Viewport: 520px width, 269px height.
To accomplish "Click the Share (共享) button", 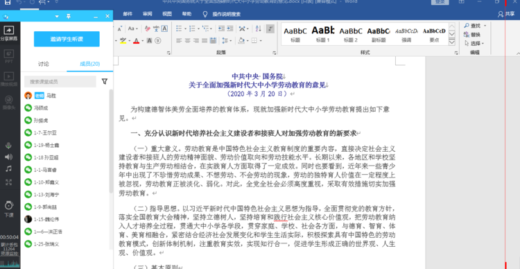I will pyautogui.click(x=506, y=14).
